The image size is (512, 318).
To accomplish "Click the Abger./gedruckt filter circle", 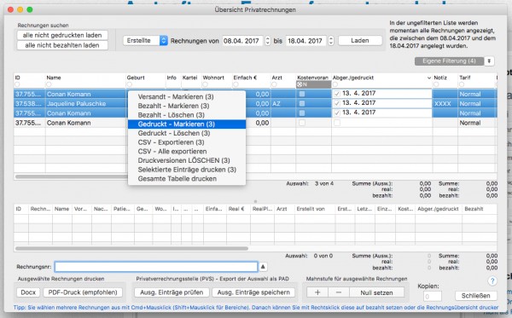I will point(335,84).
